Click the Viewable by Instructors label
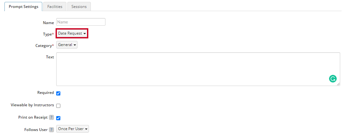 tap(32, 105)
